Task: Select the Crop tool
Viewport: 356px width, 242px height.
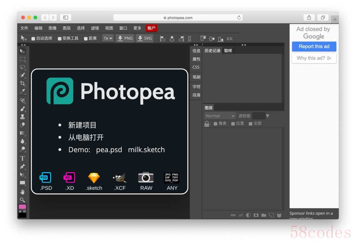Action: [22, 83]
